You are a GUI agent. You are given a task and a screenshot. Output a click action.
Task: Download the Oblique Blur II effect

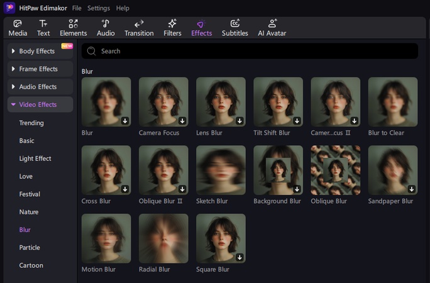(182, 189)
